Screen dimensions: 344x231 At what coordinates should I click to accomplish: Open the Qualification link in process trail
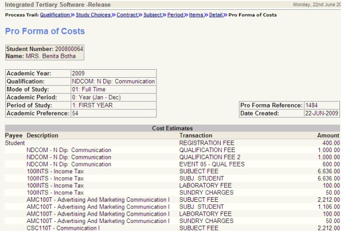click(x=55, y=15)
